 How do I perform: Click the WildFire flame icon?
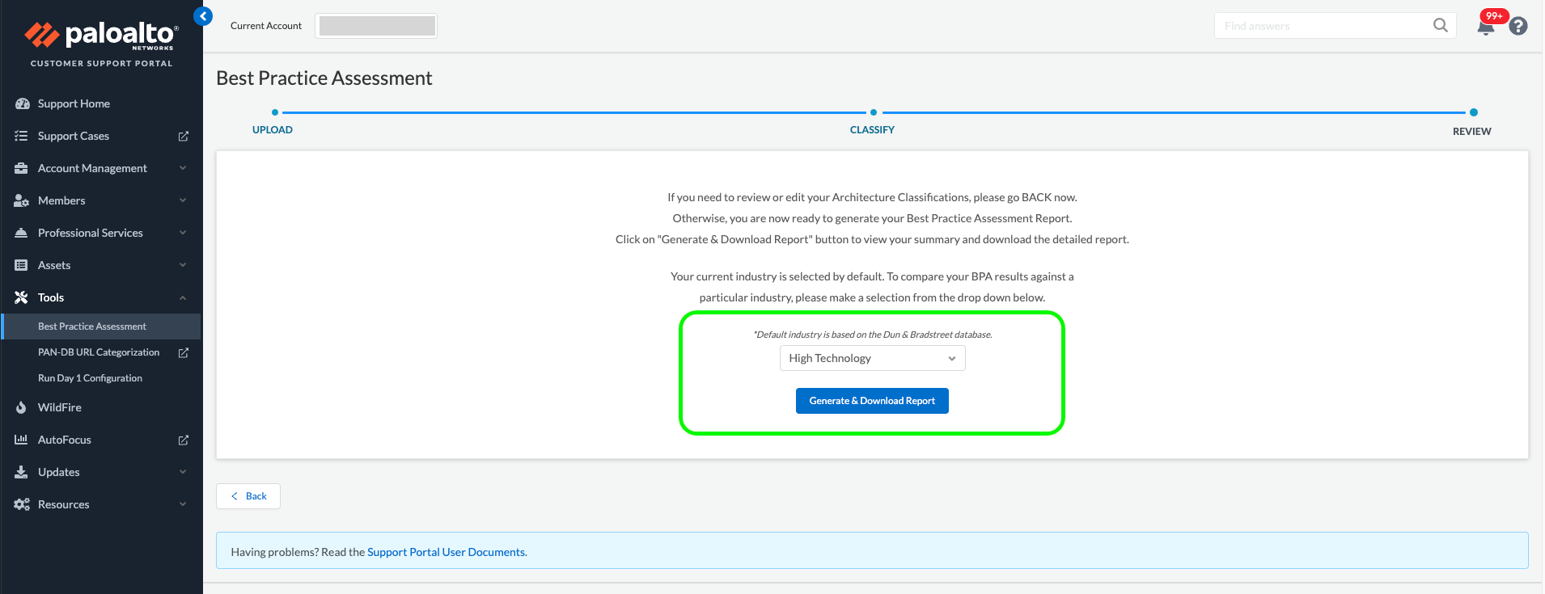tap(22, 407)
